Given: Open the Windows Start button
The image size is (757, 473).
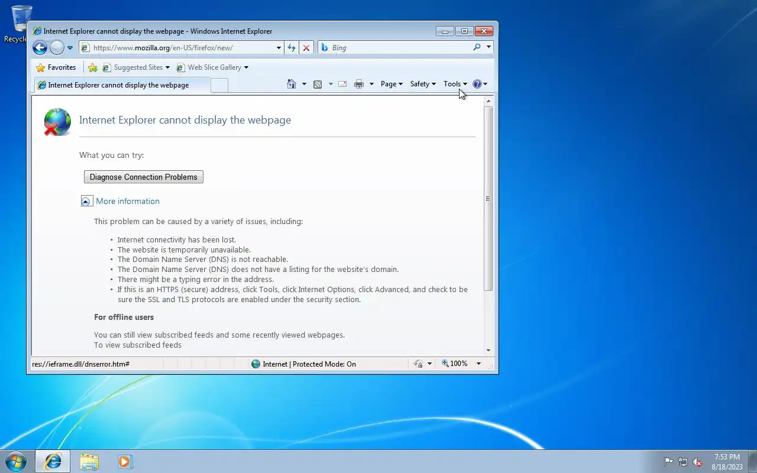Looking at the screenshot, I should [16, 461].
